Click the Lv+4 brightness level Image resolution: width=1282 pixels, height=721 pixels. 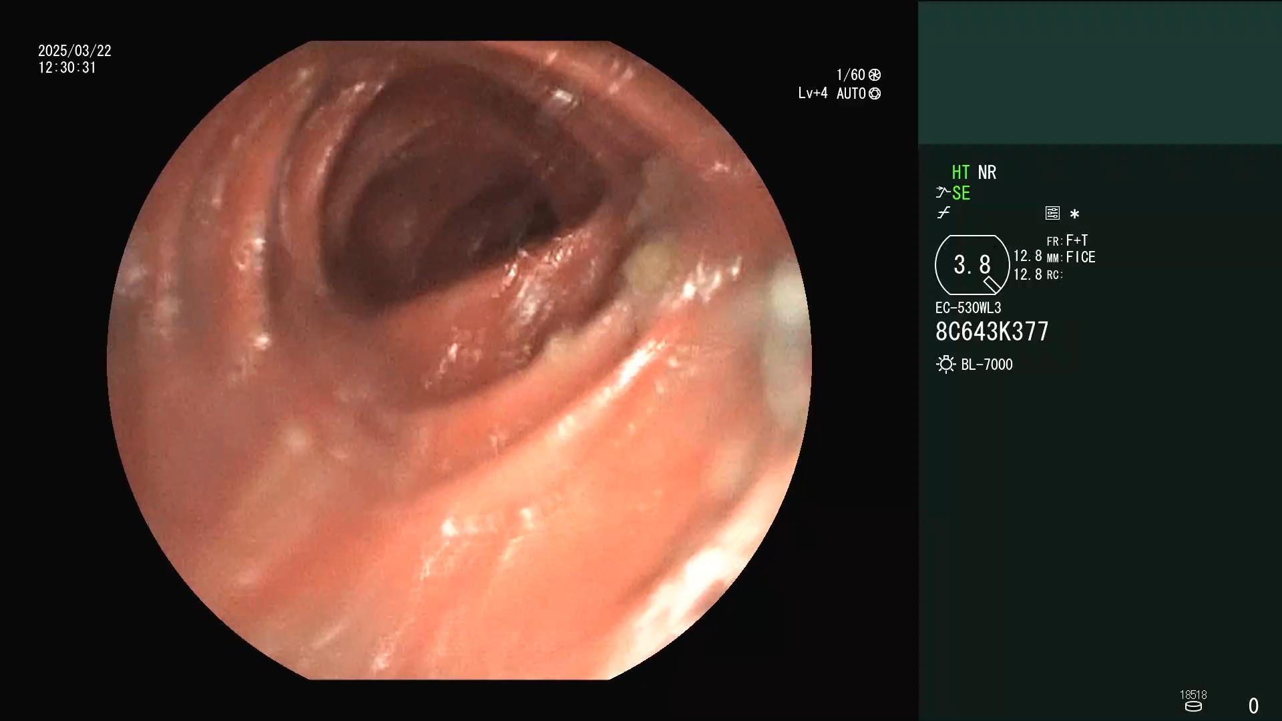coord(813,93)
